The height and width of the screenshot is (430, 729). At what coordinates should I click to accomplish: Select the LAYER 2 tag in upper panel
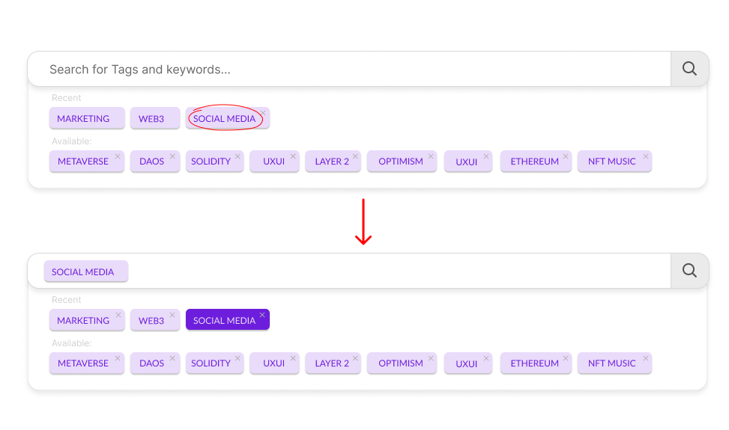click(x=331, y=162)
